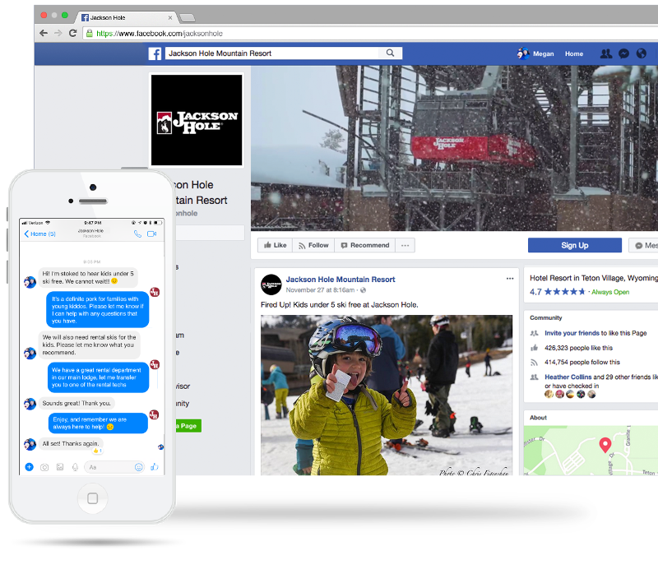Tap the blue plus icon in Messenger

pyautogui.click(x=29, y=466)
